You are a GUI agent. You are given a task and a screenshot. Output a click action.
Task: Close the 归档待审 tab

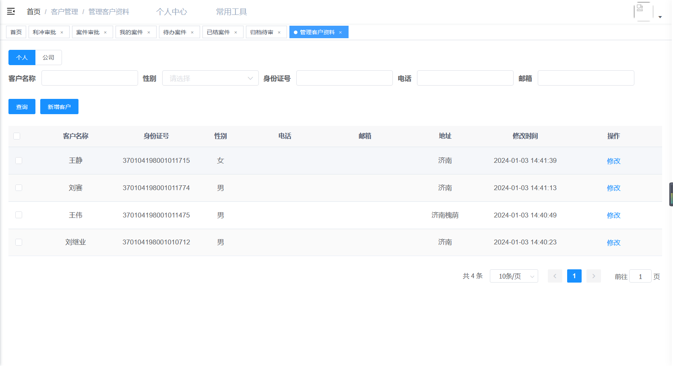point(279,33)
